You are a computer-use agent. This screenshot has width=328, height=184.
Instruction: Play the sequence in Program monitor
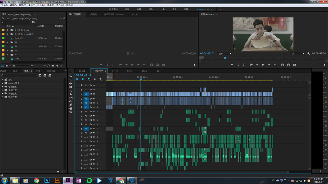pyautogui.click(x=263, y=65)
